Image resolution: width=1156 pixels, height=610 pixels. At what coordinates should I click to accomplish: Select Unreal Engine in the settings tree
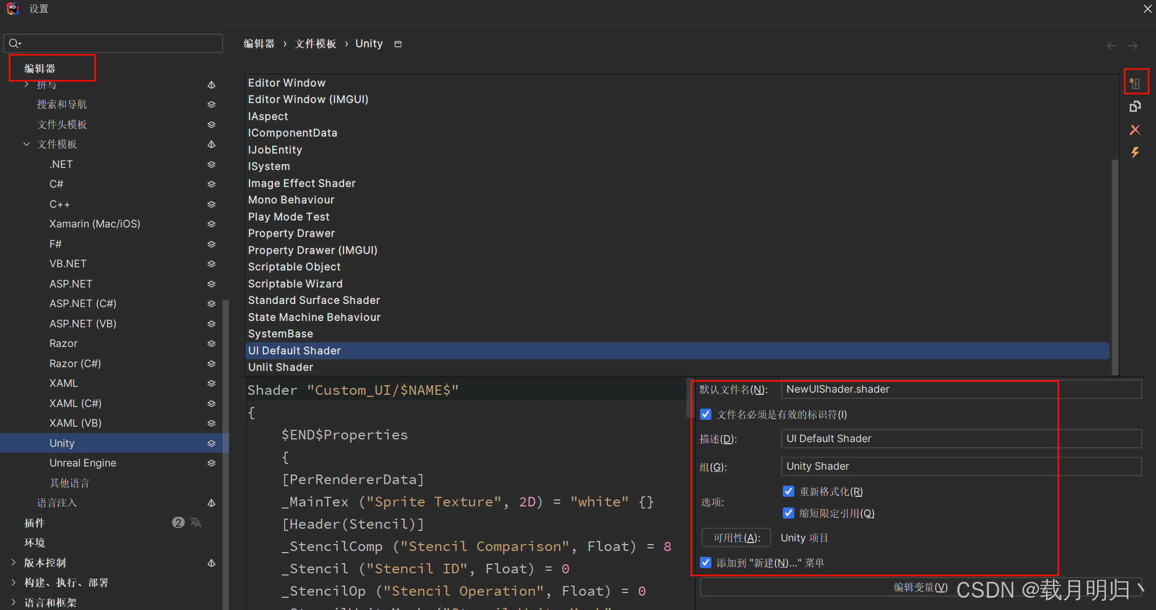83,463
